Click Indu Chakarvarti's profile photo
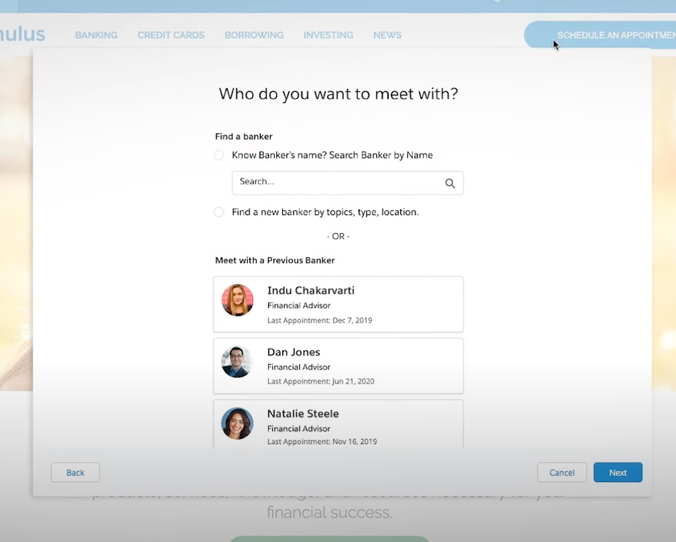 click(237, 300)
